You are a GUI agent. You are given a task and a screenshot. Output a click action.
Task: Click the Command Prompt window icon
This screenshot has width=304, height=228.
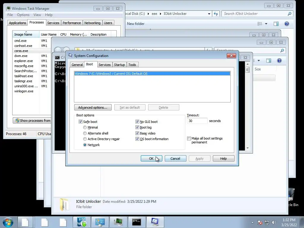point(57,57)
